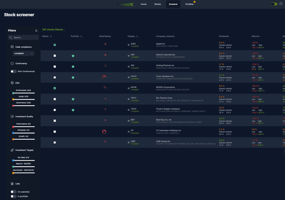Image resolution: width=285 pixels, height=200 pixels.
Task: Check the watch checkbox for CME
Action: pos(55,142)
